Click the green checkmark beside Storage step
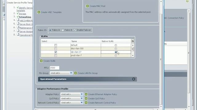The height and width of the screenshot is (110, 197). [18, 13]
